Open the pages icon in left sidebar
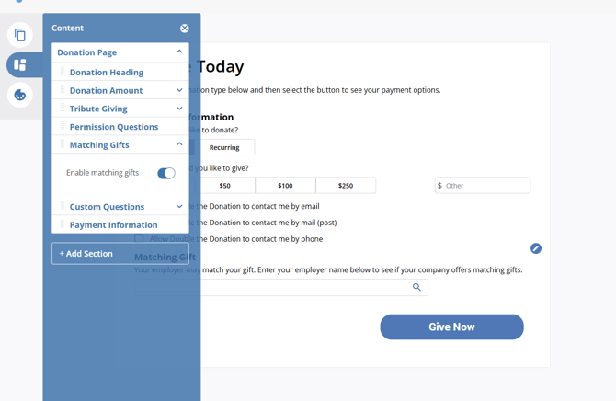This screenshot has width=616, height=401. click(19, 35)
